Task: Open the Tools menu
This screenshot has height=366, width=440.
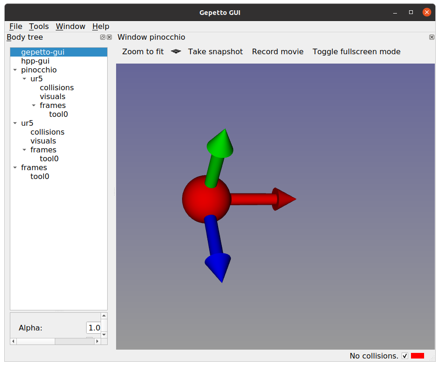Action: pyautogui.click(x=39, y=26)
